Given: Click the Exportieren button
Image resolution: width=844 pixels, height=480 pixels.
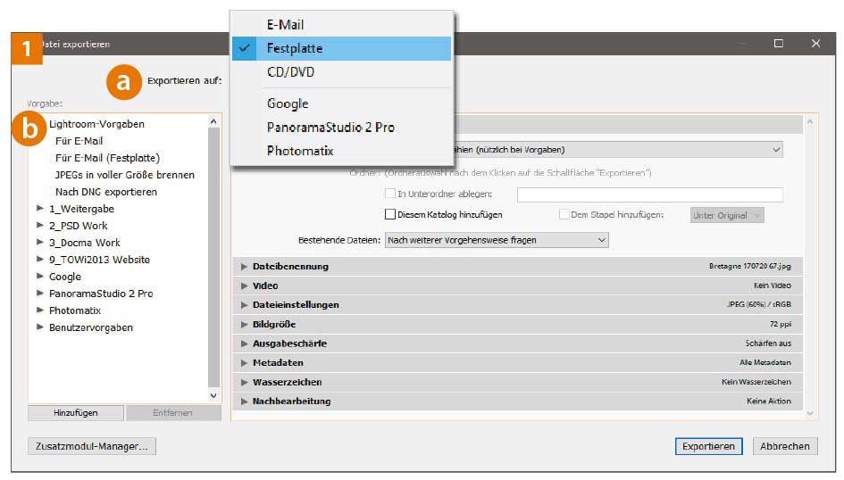Looking at the screenshot, I should (x=708, y=446).
